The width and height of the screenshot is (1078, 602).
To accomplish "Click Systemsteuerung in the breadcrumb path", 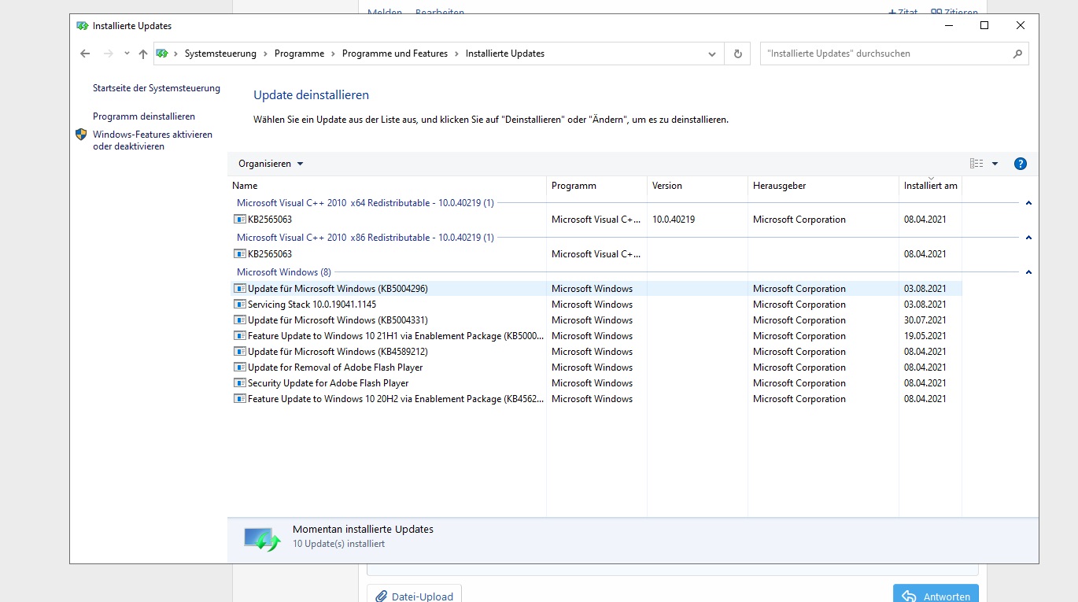I will tap(220, 54).
